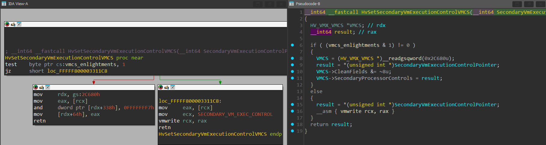Viewport: 546px width, 145px height.
Task: Click the group nodes icon on the function entry node
Action: tap(19, 24)
